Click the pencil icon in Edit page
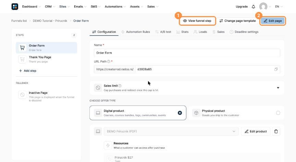This screenshot has height=162, width=296. click(266, 21)
